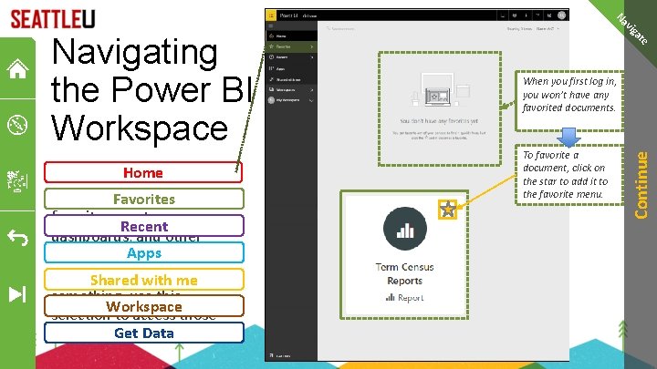This screenshot has width=657, height=369.
Task: Click the My workspace avatar icon
Action: point(272,100)
